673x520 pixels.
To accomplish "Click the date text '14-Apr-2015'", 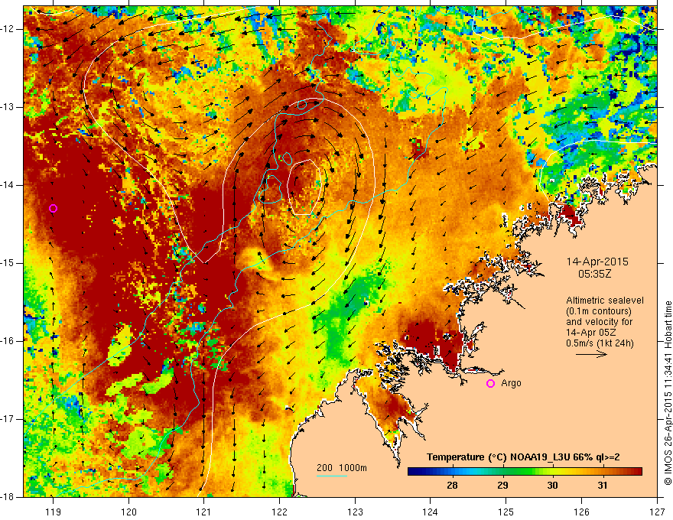I will pos(597,262).
